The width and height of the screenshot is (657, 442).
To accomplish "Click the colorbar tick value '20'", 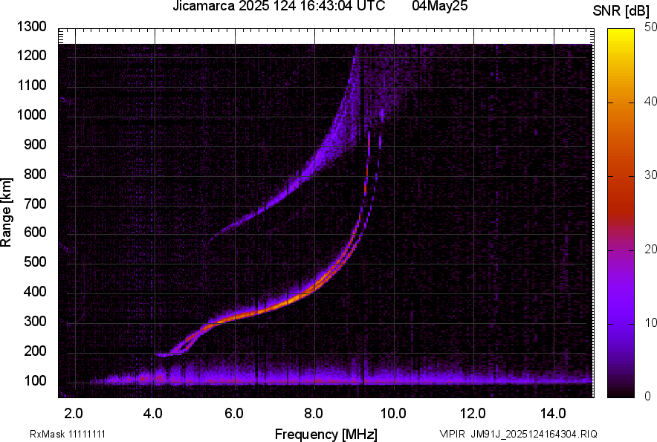I will tap(650, 249).
